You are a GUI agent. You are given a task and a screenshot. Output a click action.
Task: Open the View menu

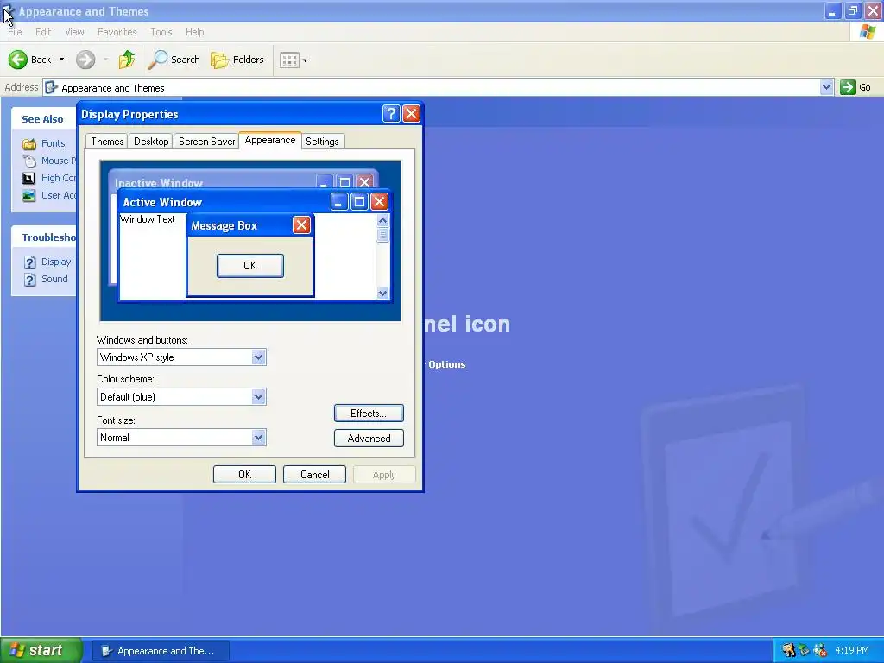coord(74,32)
